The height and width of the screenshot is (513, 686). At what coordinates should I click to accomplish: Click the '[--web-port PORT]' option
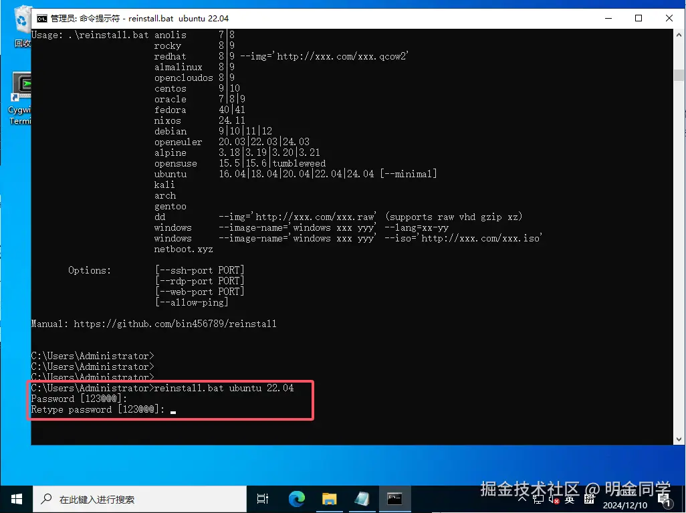pyautogui.click(x=199, y=292)
